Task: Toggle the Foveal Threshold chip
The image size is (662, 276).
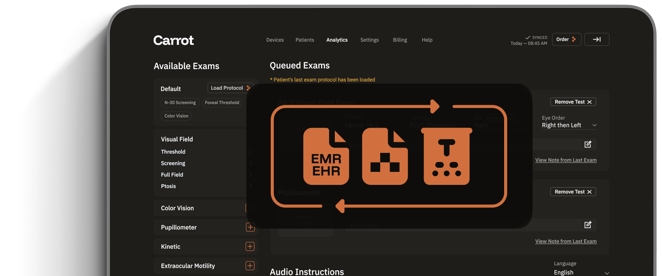Action: tap(222, 103)
